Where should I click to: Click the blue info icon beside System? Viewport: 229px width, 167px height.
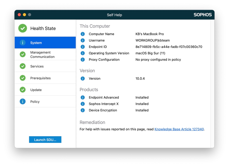tap(22, 43)
